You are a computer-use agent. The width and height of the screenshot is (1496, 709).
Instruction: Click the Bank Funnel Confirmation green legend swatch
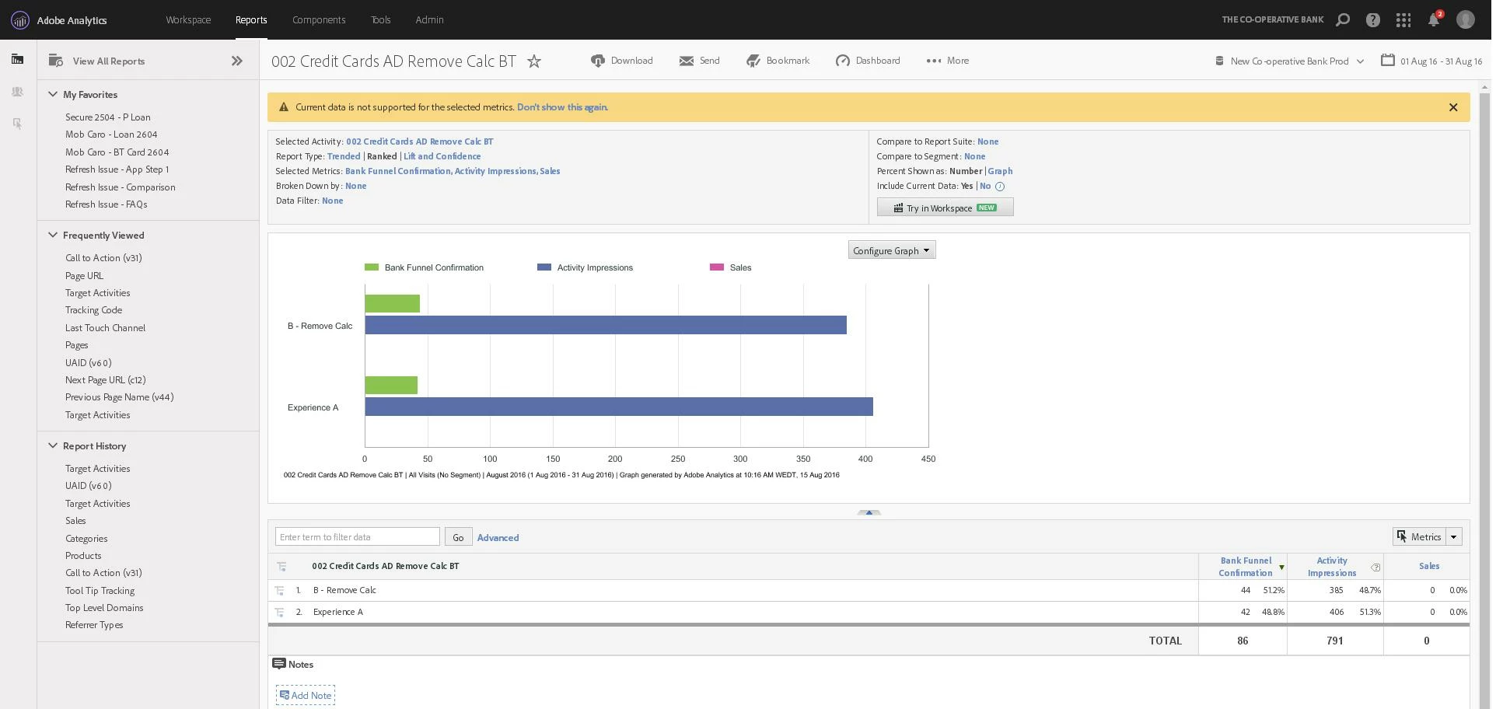(372, 267)
